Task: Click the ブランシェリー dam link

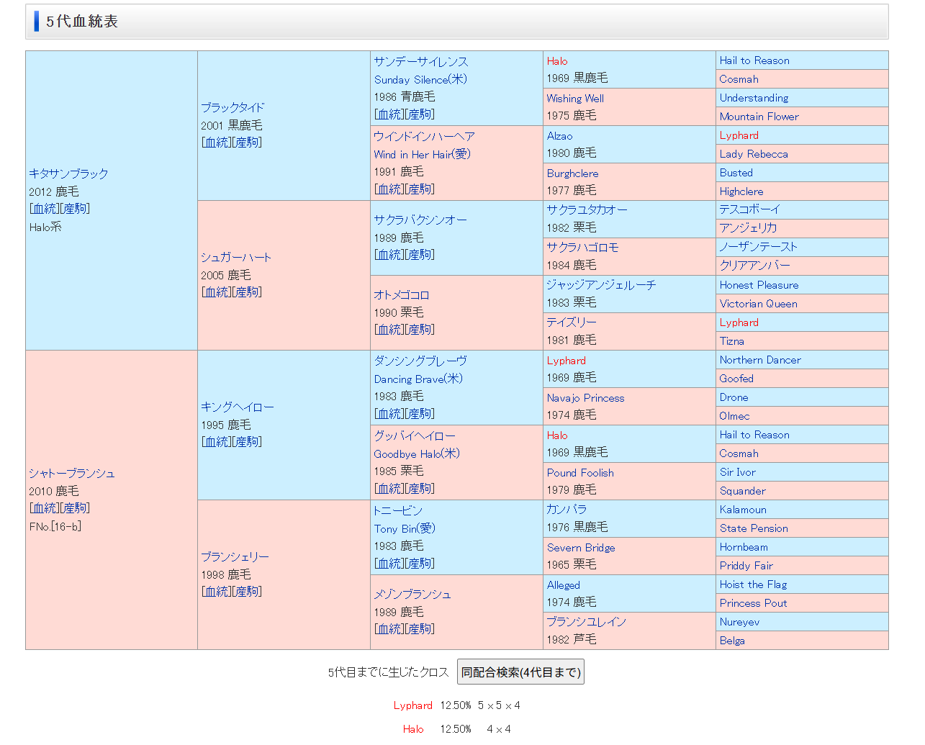Action: [x=235, y=556]
